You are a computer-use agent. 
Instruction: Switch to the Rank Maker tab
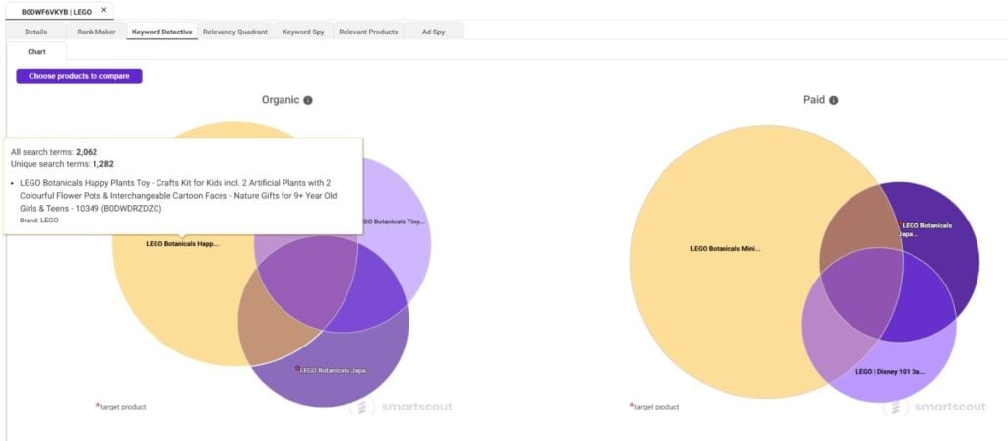tap(96, 31)
